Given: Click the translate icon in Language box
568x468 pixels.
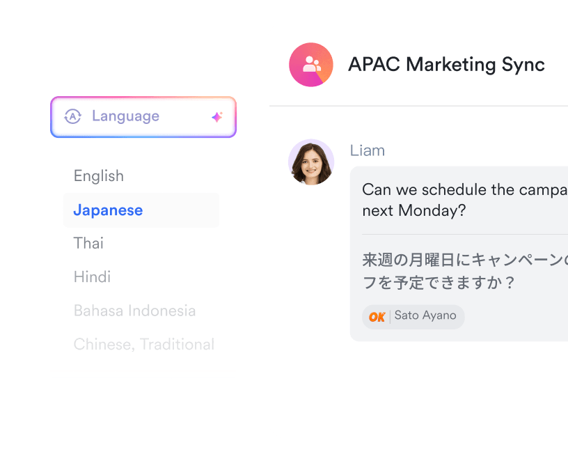Looking at the screenshot, I should (73, 116).
